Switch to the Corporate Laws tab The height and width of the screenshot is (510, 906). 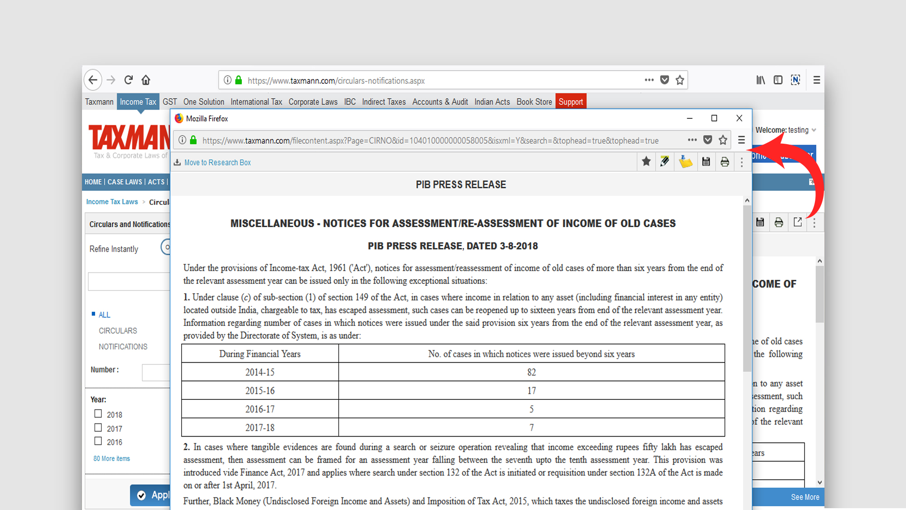point(313,102)
